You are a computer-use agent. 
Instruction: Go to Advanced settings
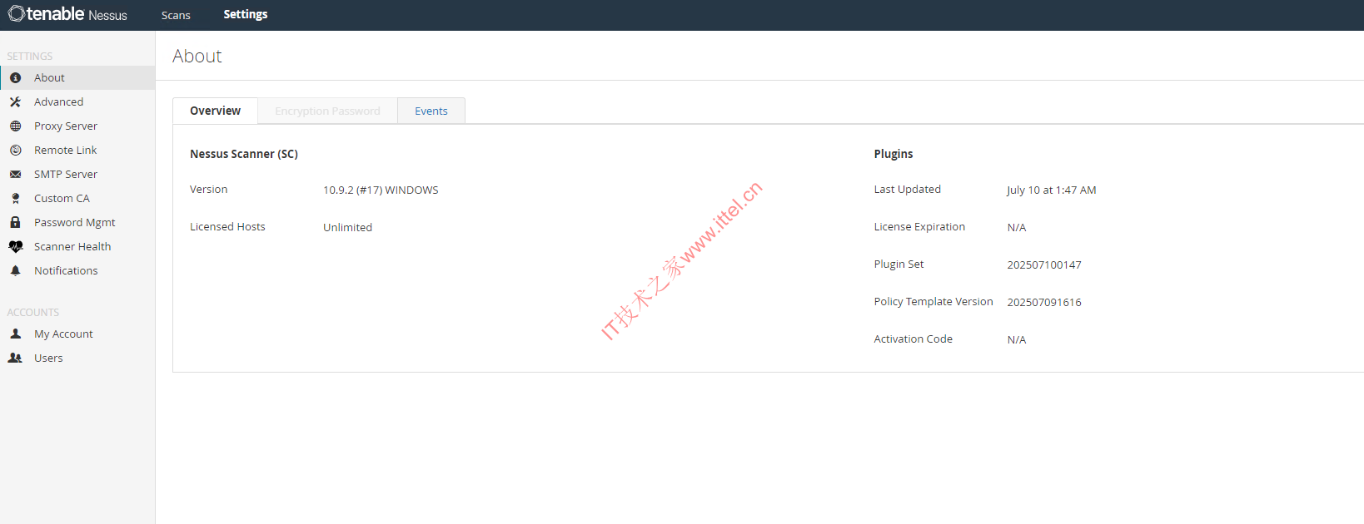[77, 101]
